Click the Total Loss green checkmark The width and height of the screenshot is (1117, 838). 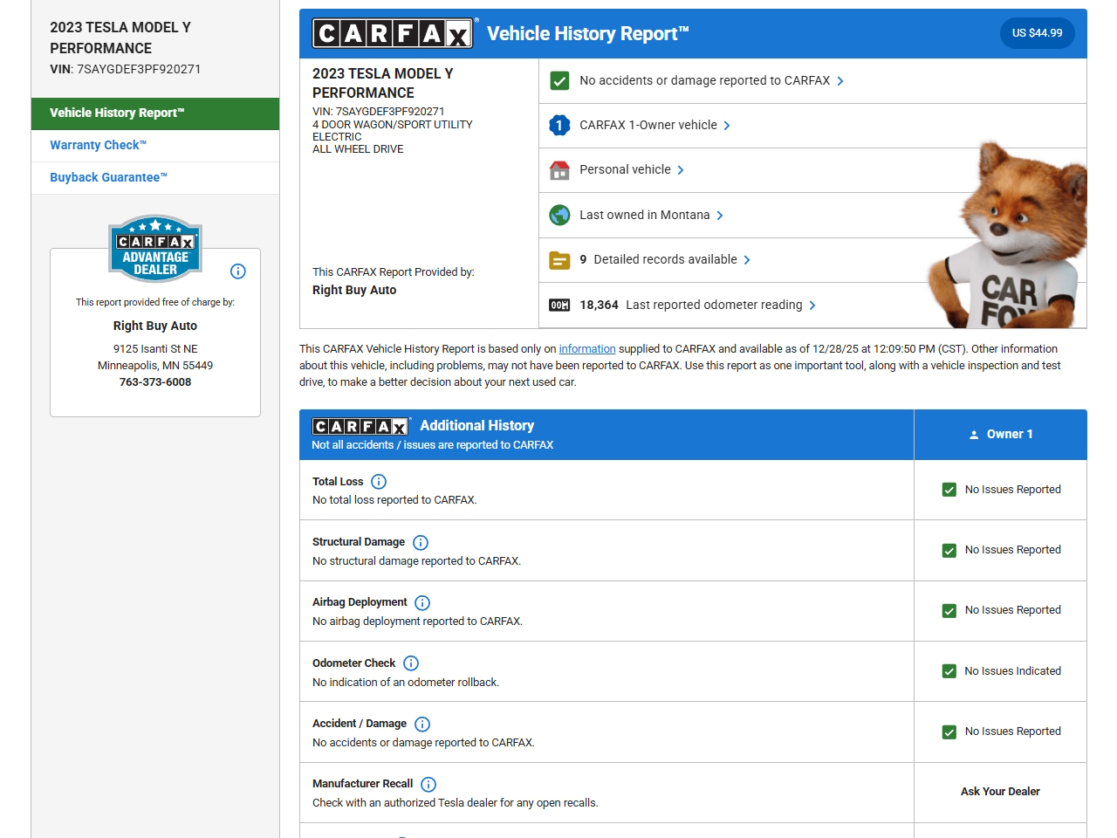pyautogui.click(x=949, y=490)
